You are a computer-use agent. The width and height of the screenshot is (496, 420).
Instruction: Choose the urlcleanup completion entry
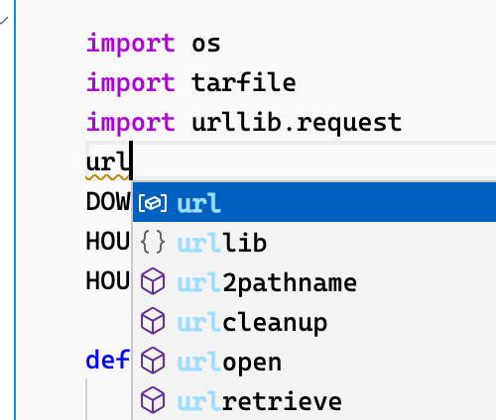[314, 321]
